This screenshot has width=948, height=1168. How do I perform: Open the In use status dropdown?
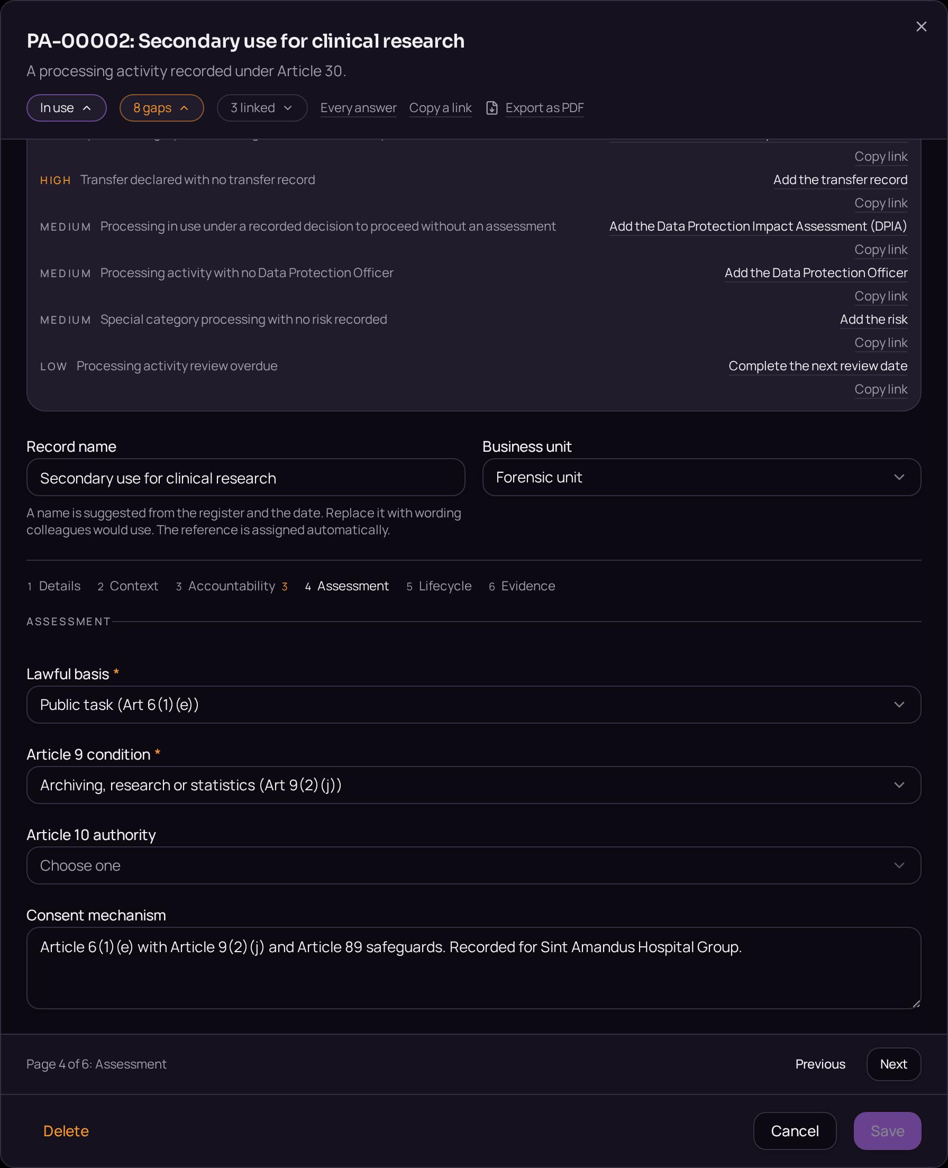point(67,108)
